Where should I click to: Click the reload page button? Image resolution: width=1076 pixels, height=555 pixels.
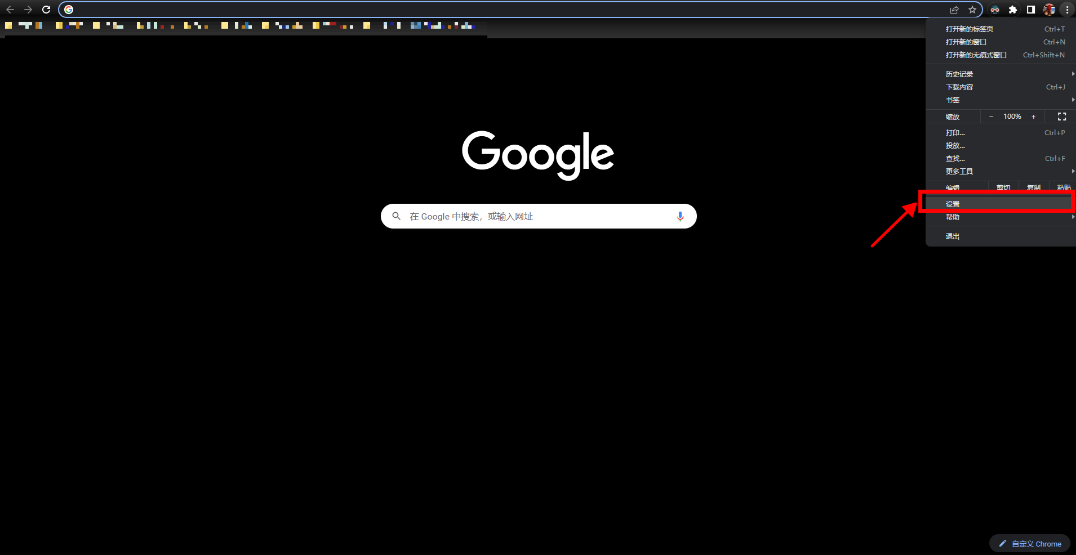point(46,10)
